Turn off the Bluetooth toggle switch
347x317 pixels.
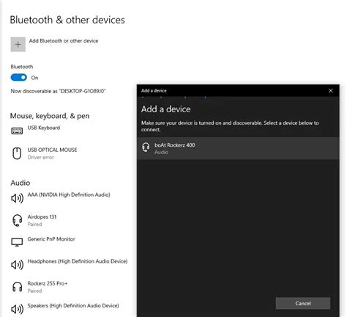point(19,78)
